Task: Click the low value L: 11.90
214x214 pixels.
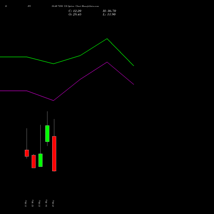Action: tap(109, 15)
